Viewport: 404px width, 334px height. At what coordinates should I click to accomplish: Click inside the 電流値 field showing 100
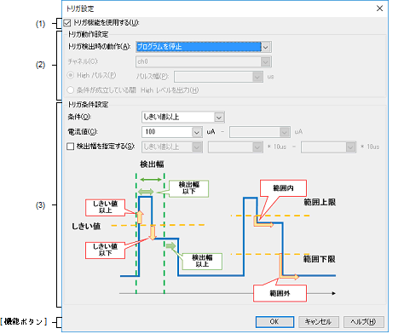pyautogui.click(x=167, y=132)
